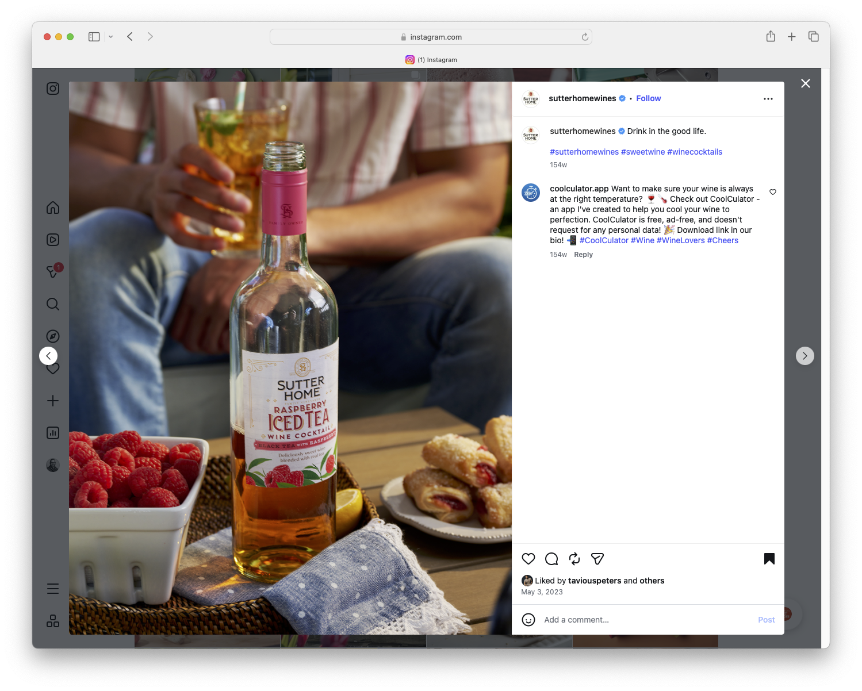Open a new Safari tab
The image size is (862, 691).
point(792,37)
